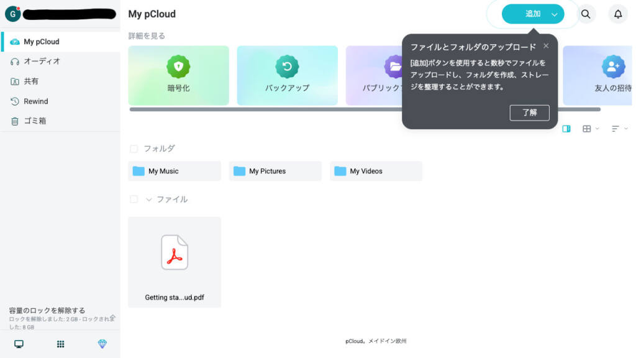Click 了解 in the upload tooltip
This screenshot has height=358, width=636.
click(529, 112)
